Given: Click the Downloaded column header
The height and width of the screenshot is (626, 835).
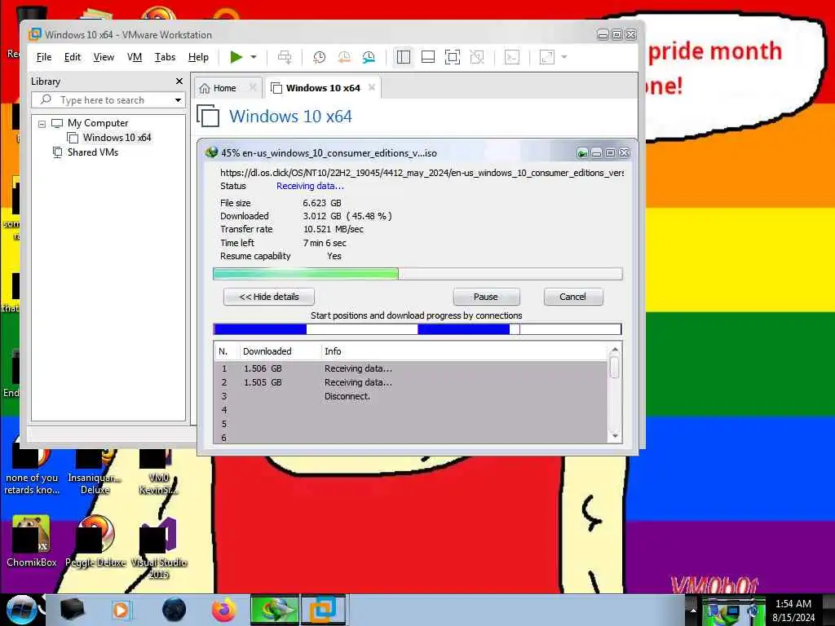Looking at the screenshot, I should pyautogui.click(x=267, y=351).
